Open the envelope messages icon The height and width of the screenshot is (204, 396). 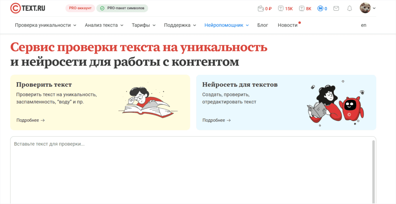[336, 8]
